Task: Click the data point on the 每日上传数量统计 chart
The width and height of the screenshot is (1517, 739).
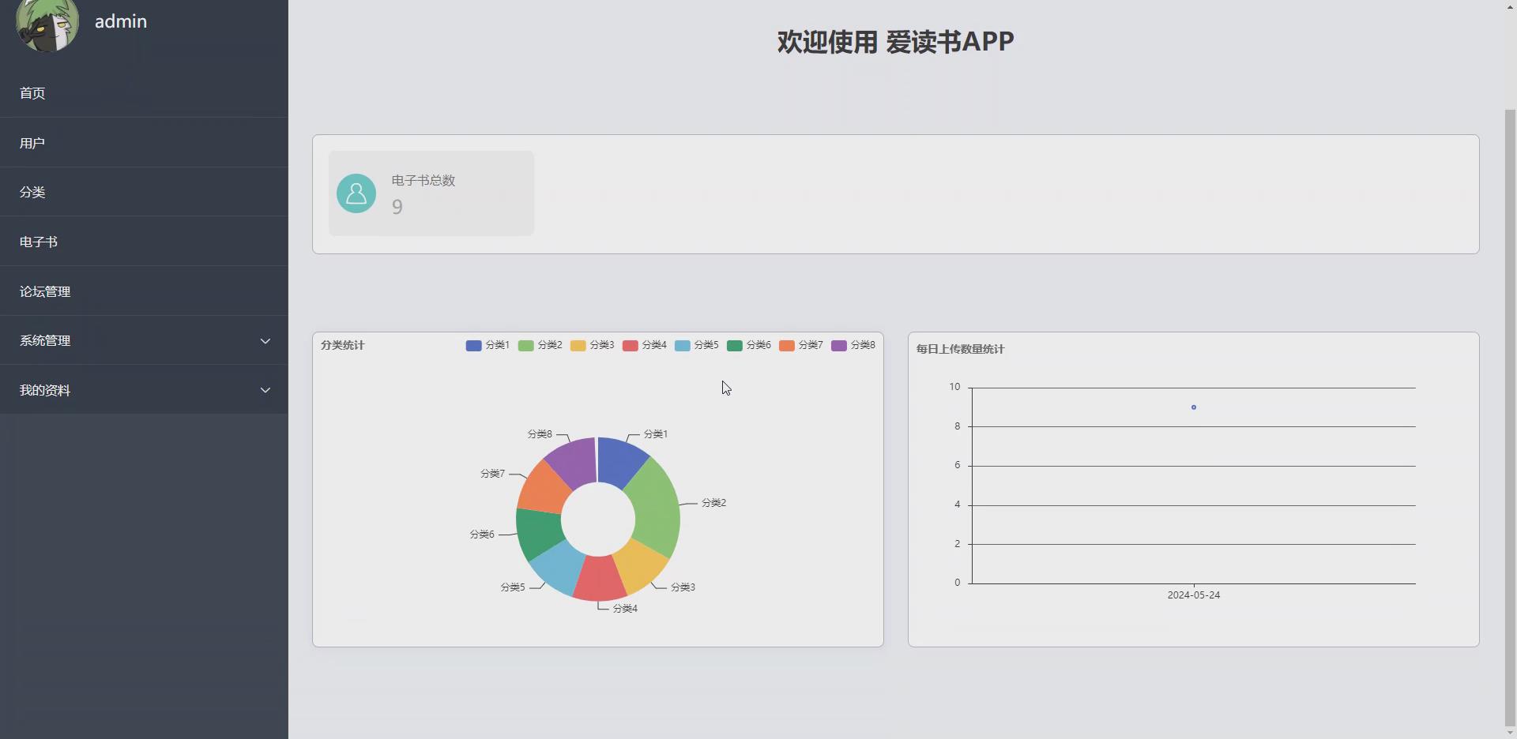Action: click(x=1194, y=407)
